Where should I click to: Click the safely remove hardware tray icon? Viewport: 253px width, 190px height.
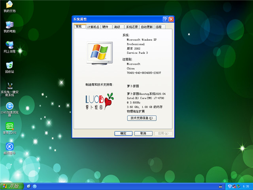click(238, 186)
